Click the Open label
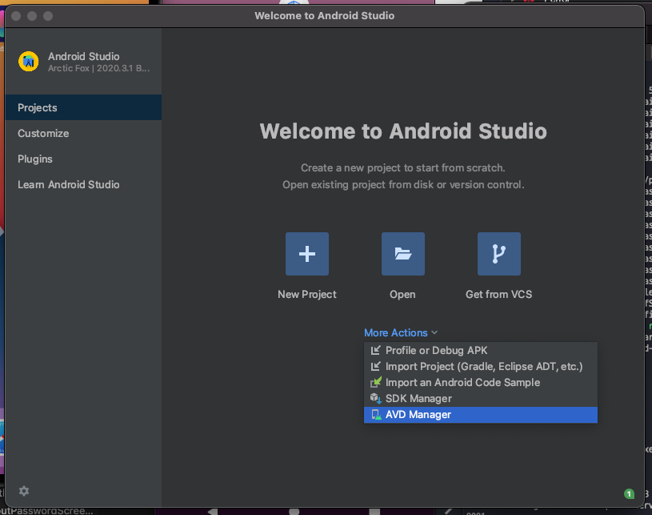This screenshot has width=652, height=515. point(402,295)
